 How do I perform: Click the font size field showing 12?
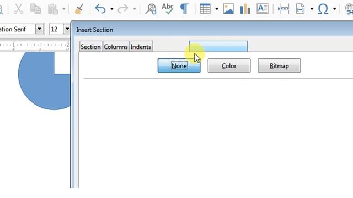point(56,29)
